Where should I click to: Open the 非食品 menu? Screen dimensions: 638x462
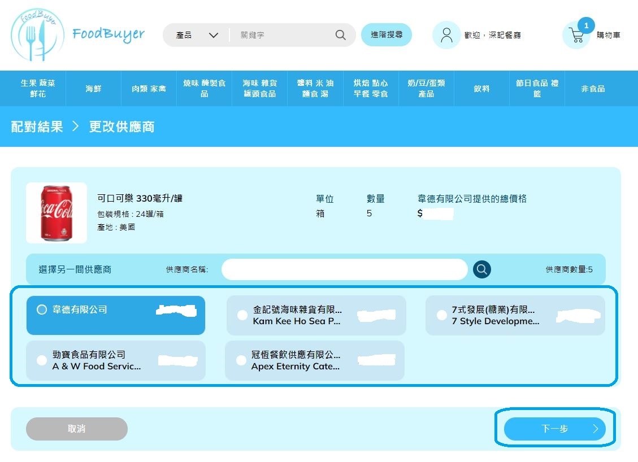click(593, 88)
